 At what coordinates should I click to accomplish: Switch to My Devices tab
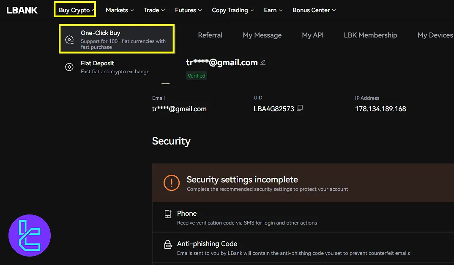[435, 35]
